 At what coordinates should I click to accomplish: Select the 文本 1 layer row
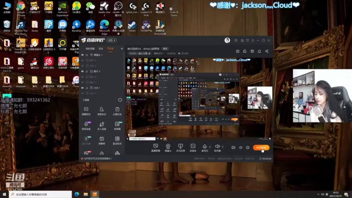point(102,88)
